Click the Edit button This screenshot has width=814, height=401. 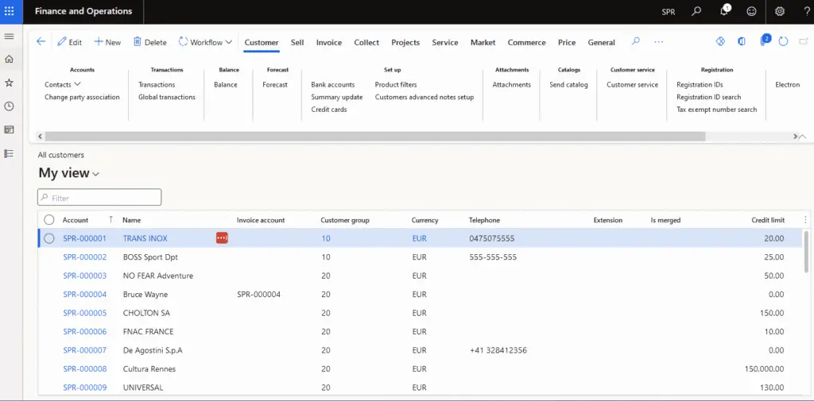coord(70,43)
